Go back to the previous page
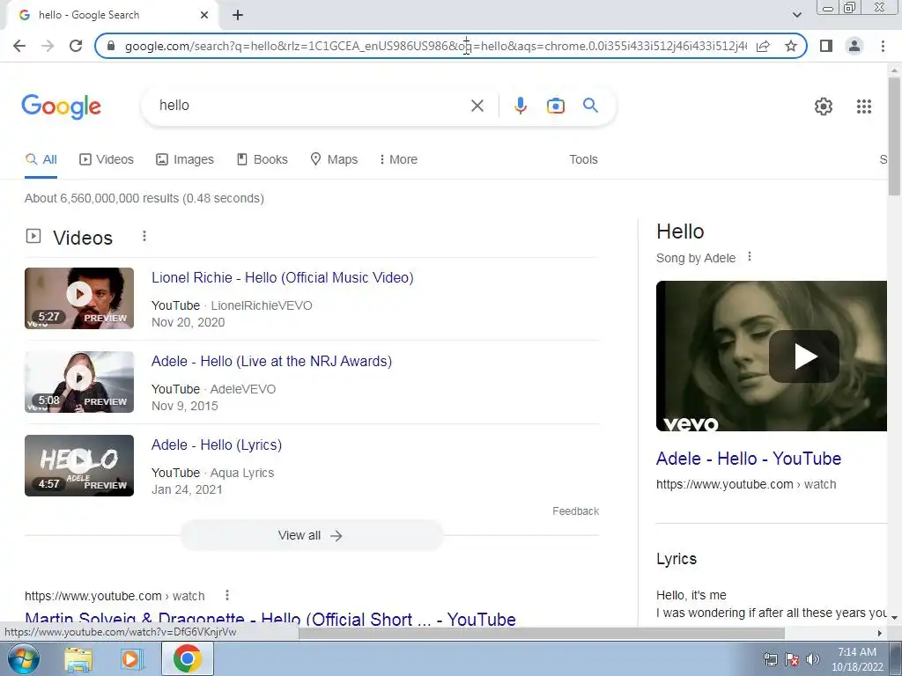 pyautogui.click(x=19, y=46)
